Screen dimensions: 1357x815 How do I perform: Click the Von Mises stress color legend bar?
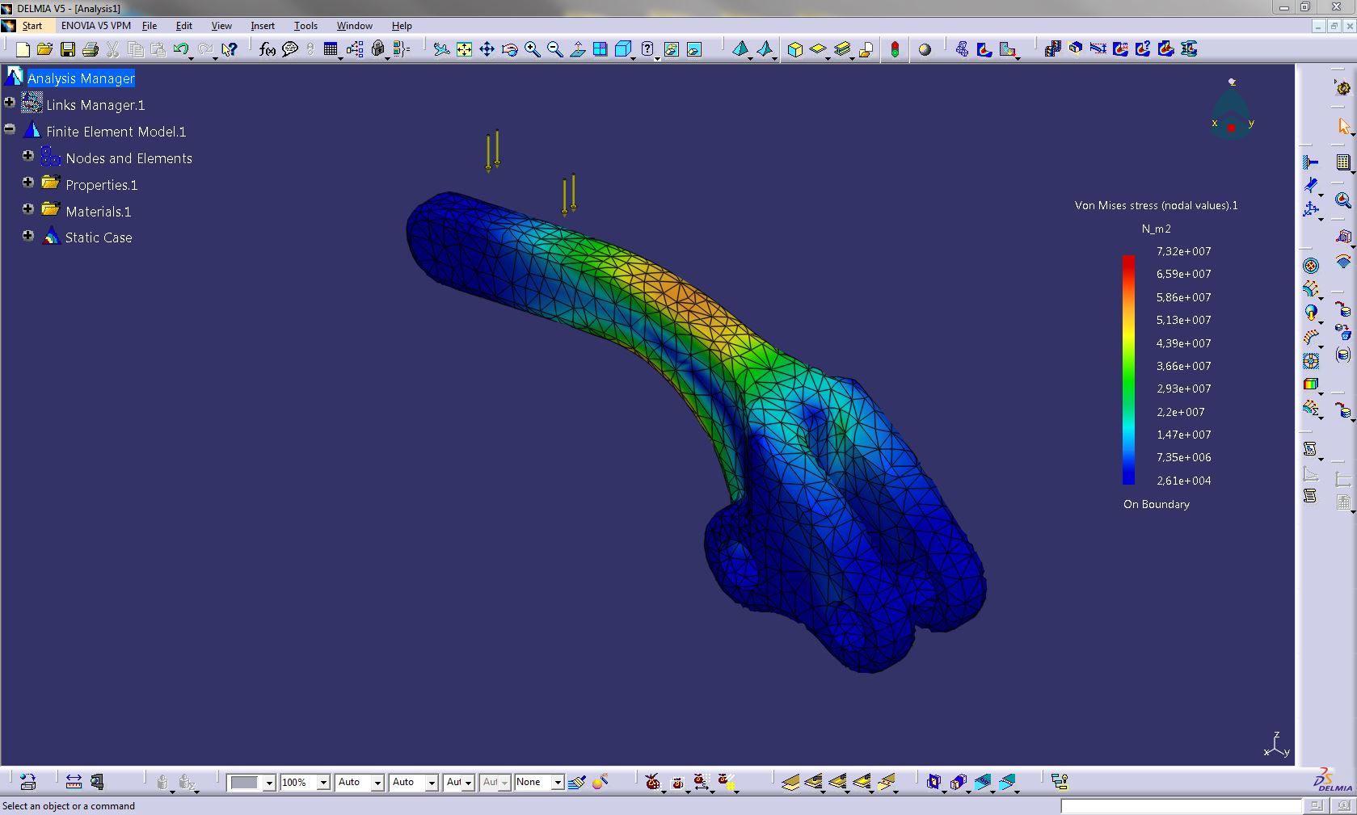[x=1128, y=370]
